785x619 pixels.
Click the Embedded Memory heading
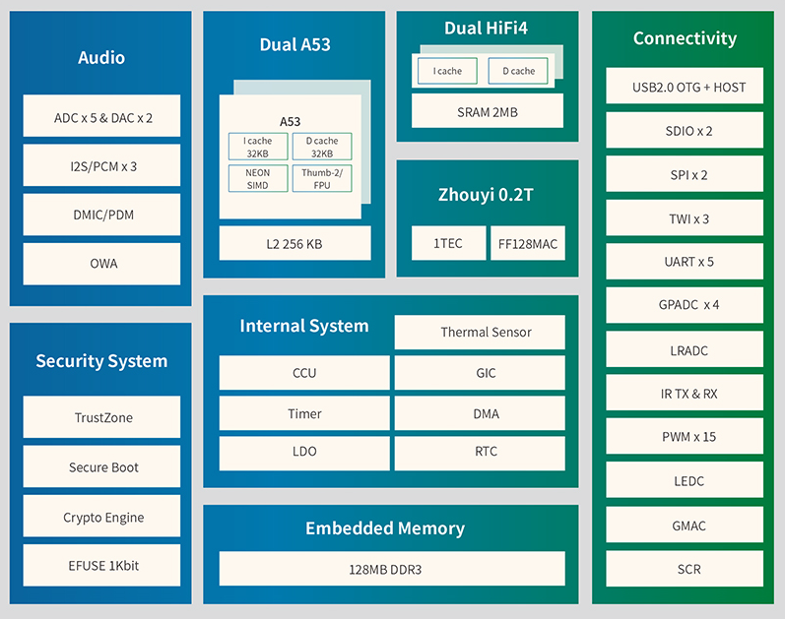point(385,528)
